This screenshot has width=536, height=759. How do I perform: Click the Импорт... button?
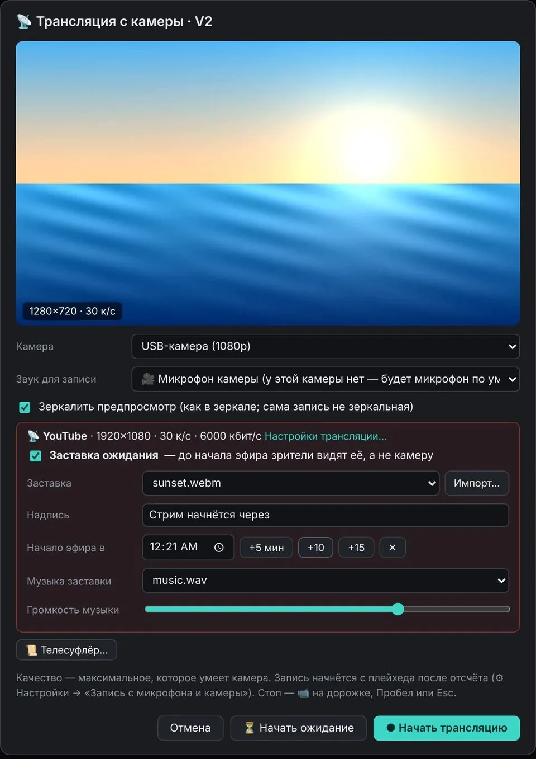pos(477,483)
